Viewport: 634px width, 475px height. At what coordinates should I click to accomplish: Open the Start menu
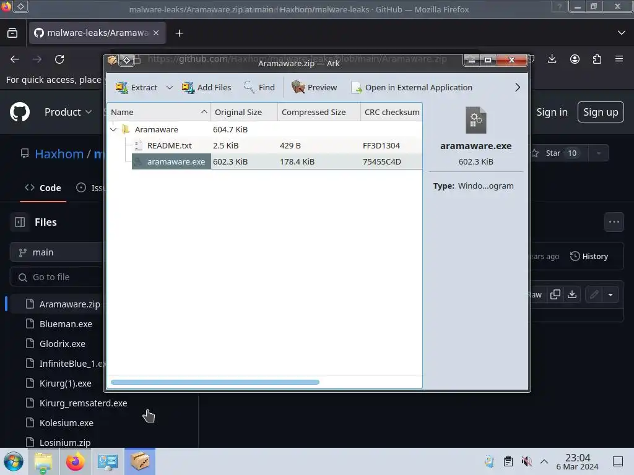pos(14,461)
